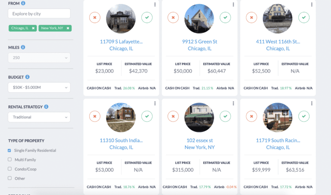Expand the Budget range dropdown
Image resolution: width=331 pixels, height=195 pixels.
pyautogui.click(x=39, y=87)
